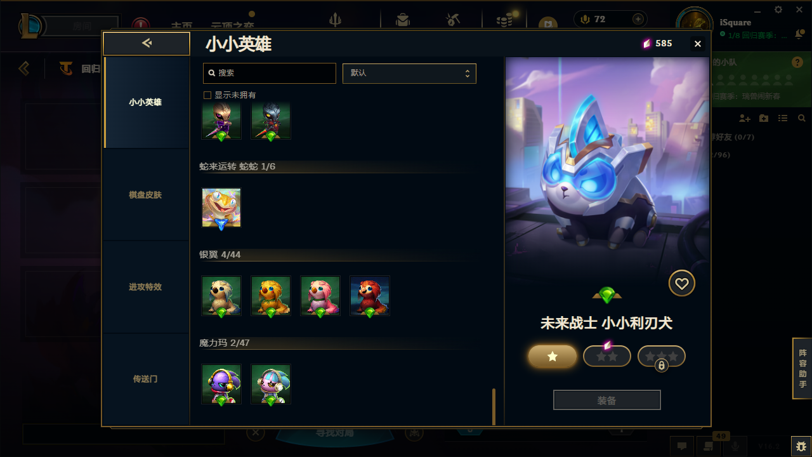Click the locked three-star level button
This screenshot has width=812, height=457.
click(x=662, y=357)
